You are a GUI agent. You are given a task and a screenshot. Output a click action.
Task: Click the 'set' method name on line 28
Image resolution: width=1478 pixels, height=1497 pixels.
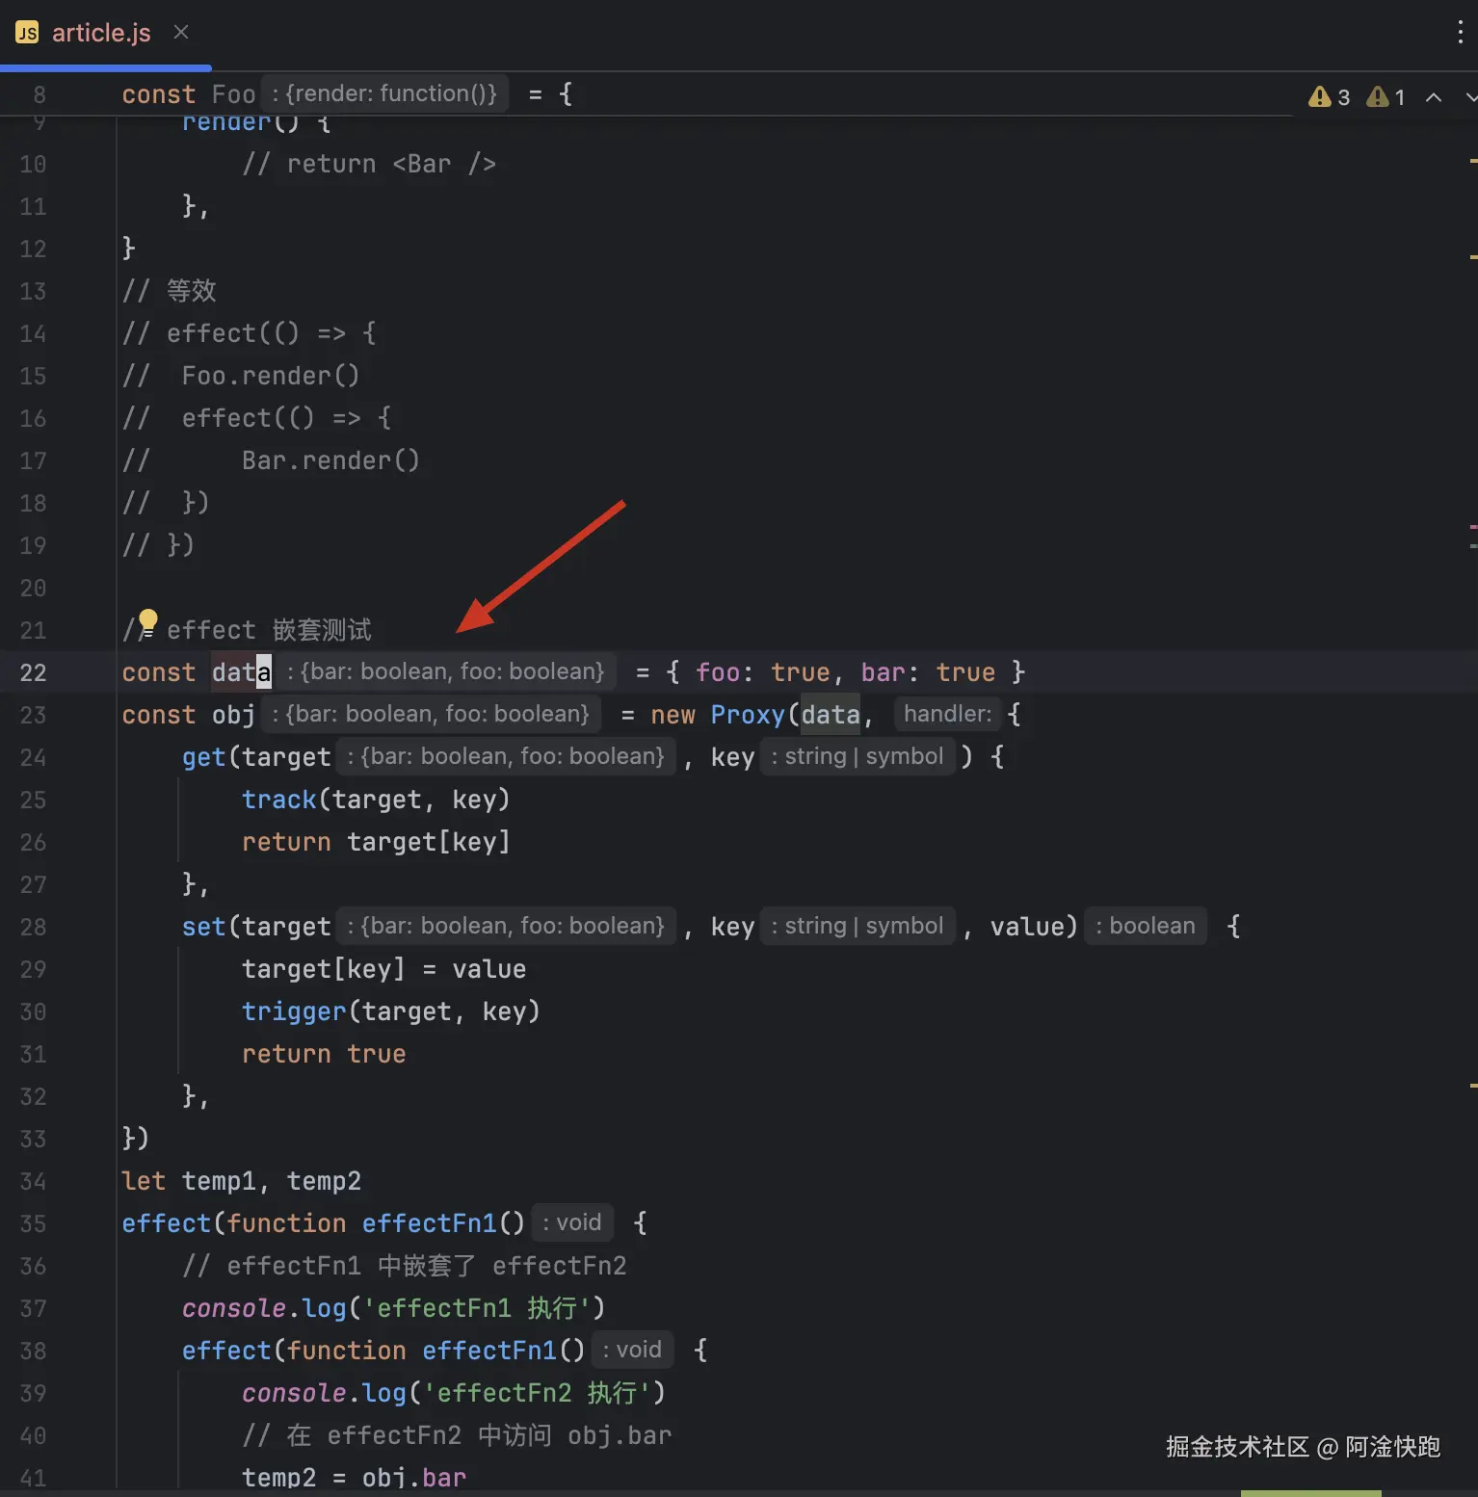pyautogui.click(x=203, y=927)
